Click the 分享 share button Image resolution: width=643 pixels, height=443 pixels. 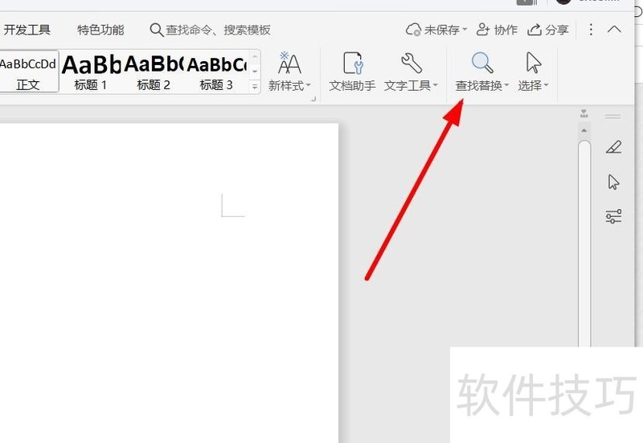[548, 30]
